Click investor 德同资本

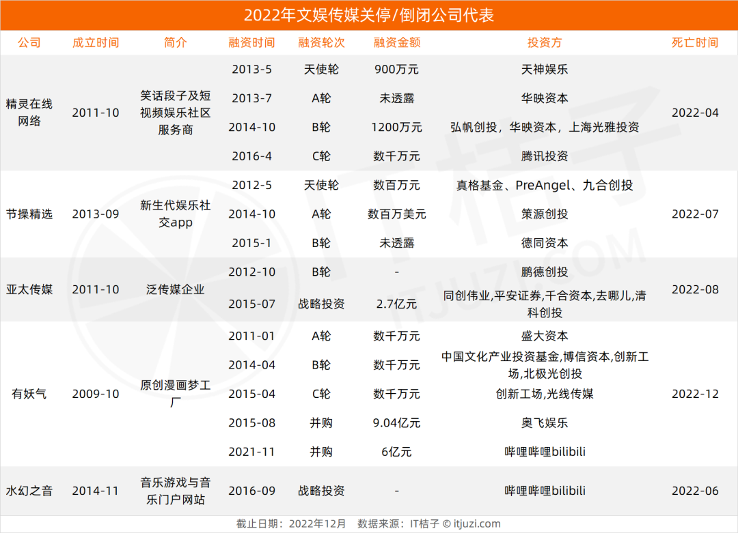pos(545,243)
